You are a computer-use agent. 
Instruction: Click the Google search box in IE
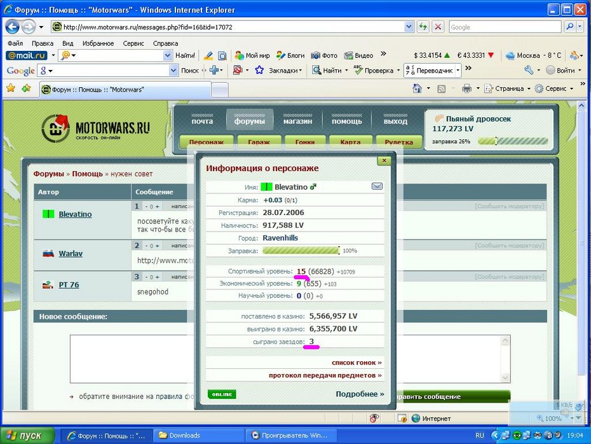tap(505, 27)
